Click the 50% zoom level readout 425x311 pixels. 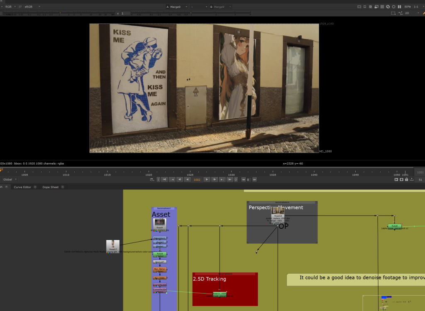(x=408, y=7)
